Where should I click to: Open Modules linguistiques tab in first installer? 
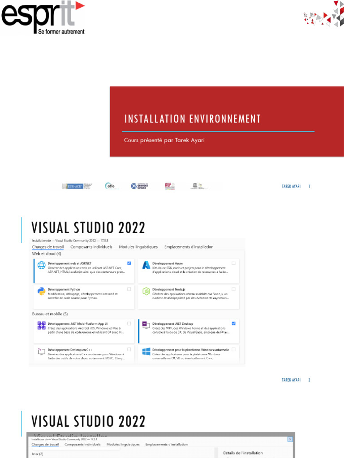[x=138, y=247]
